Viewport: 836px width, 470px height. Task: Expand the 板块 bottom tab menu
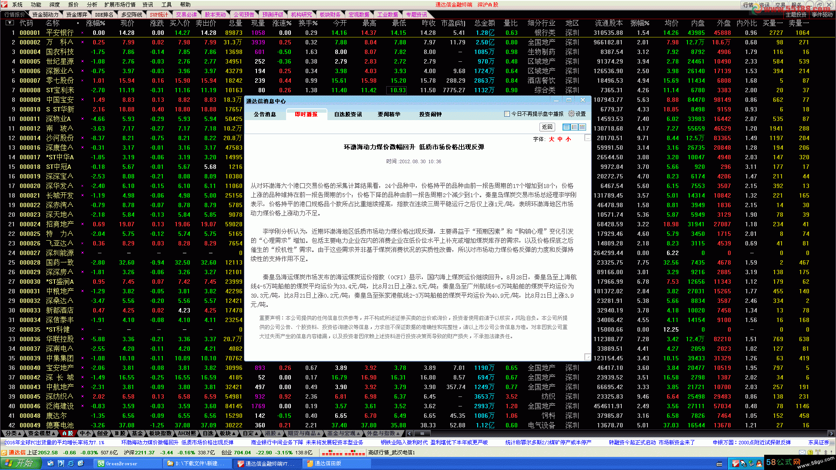point(227,433)
